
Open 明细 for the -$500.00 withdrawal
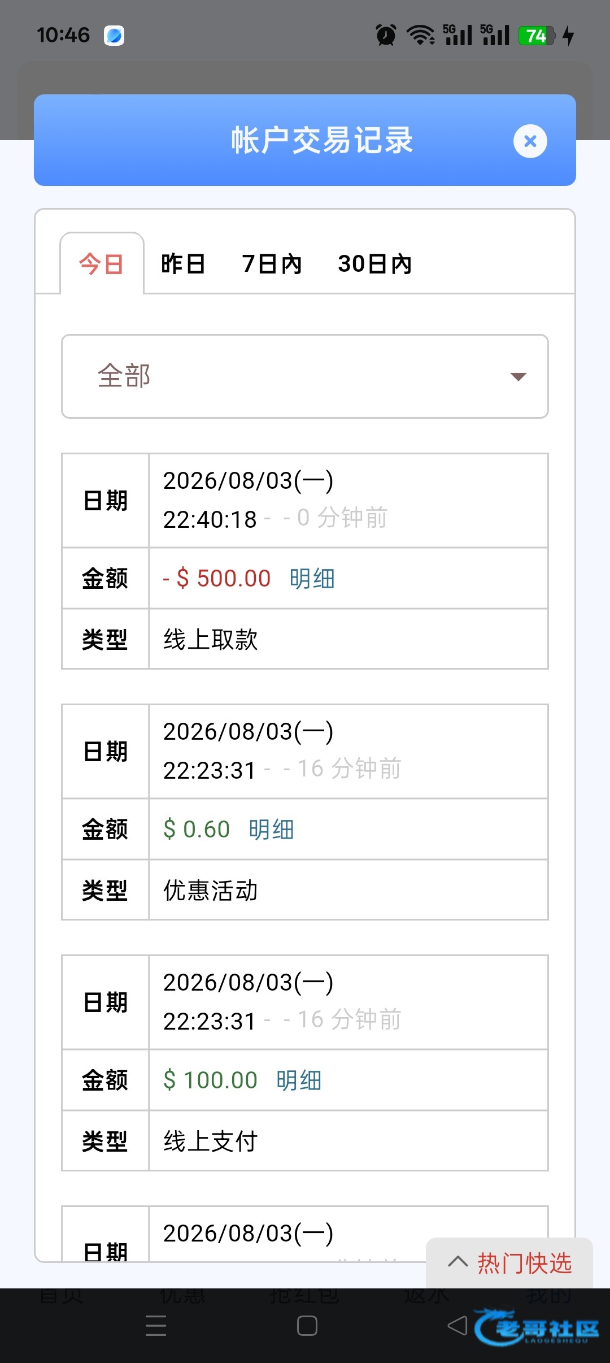(x=312, y=579)
